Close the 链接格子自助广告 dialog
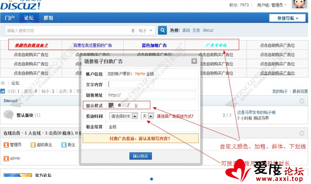The image size is (311, 184). [194, 61]
